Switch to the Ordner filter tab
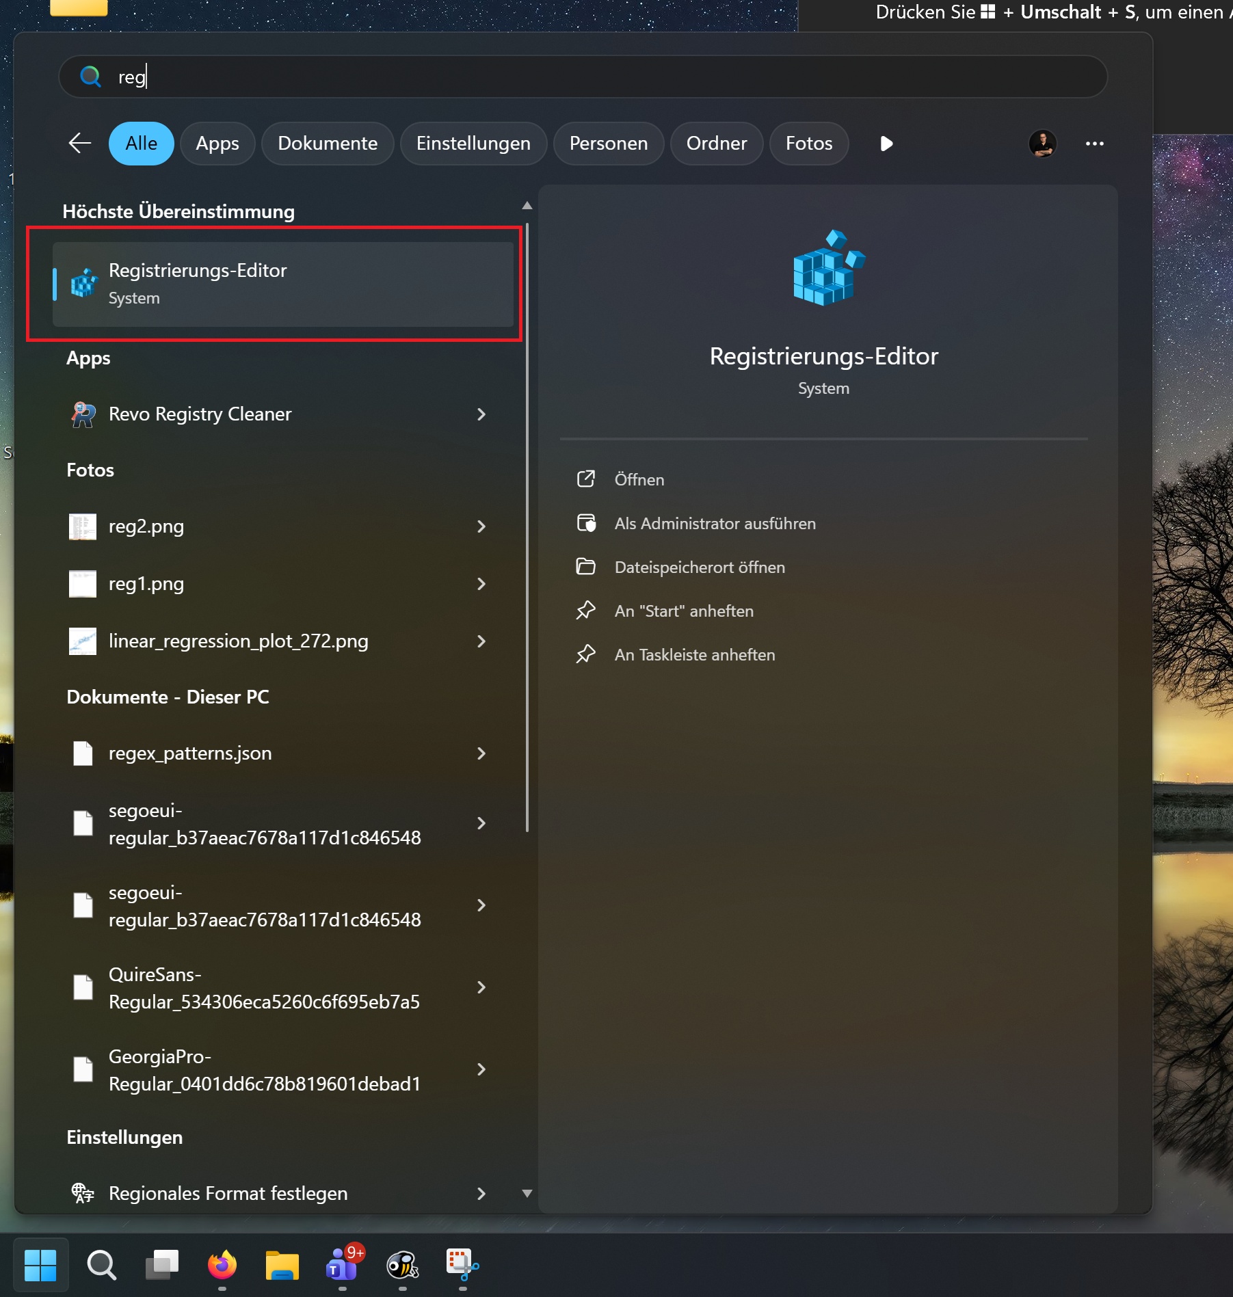Image resolution: width=1233 pixels, height=1297 pixels. click(717, 144)
